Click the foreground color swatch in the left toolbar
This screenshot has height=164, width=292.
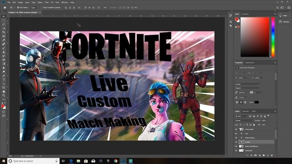point(3,106)
